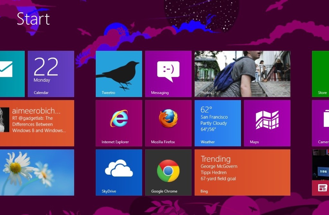
Task: Click the Tippi Hedren trending topic
Action: pyautogui.click(x=213, y=172)
